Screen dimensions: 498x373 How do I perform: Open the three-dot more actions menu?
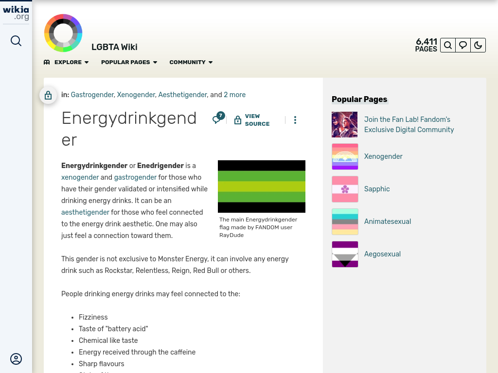[295, 120]
